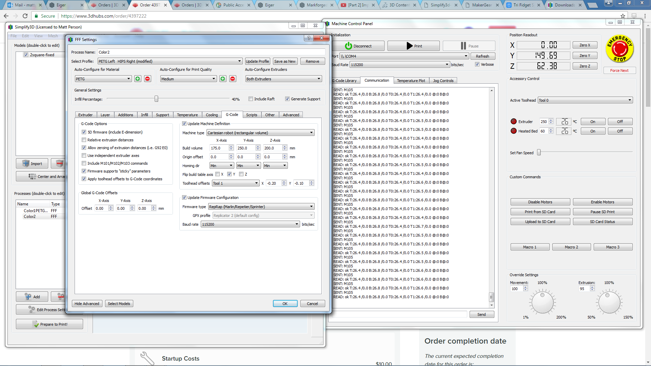651x366 pixels.
Task: Click green plus icon beside PETG material
Action: pyautogui.click(x=138, y=79)
